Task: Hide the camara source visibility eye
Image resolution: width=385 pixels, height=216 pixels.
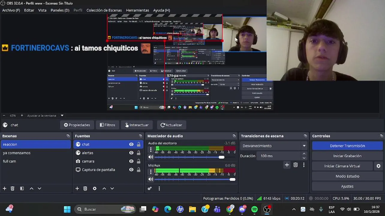Action: click(131, 161)
